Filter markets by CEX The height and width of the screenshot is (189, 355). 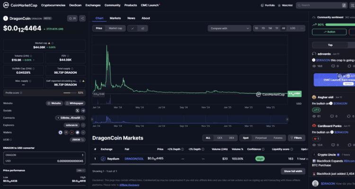pos(220,138)
